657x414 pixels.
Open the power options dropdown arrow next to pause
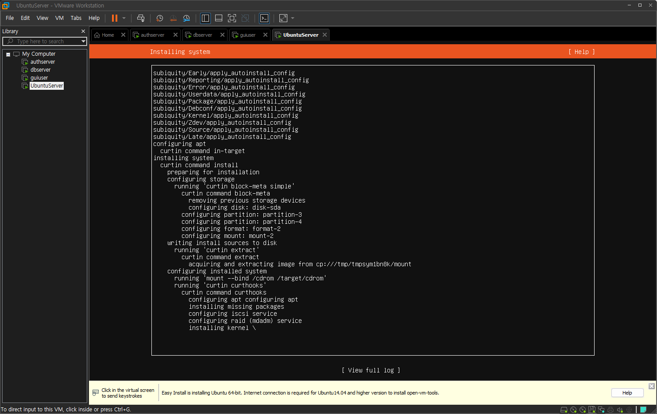coord(124,18)
